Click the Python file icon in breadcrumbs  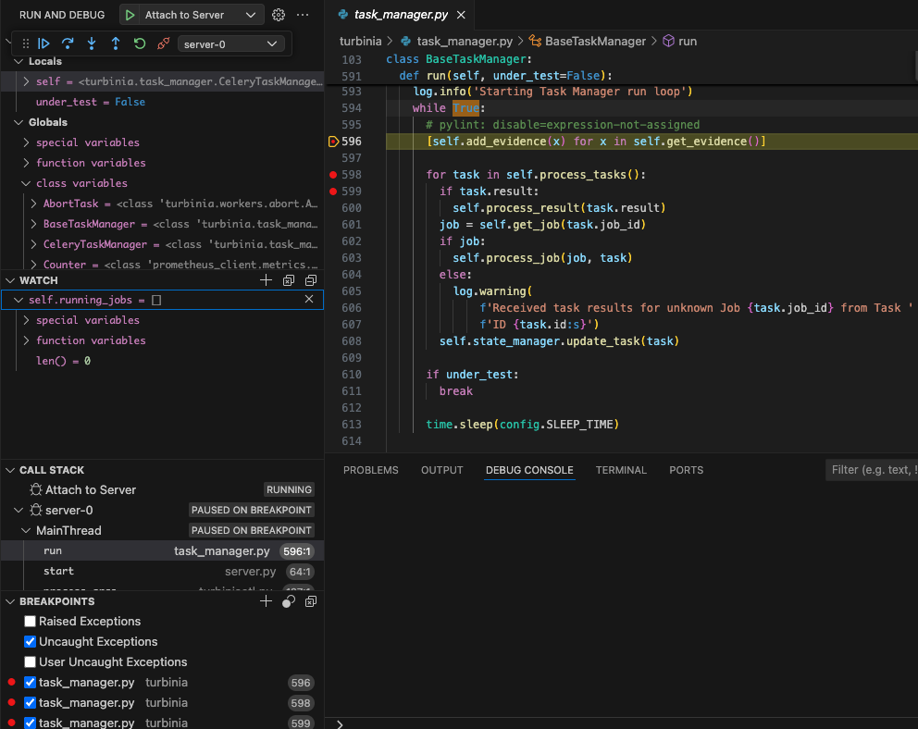pyautogui.click(x=405, y=41)
